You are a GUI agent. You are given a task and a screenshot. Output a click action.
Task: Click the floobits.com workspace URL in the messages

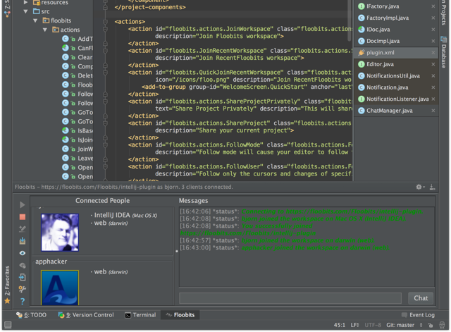[248, 233]
